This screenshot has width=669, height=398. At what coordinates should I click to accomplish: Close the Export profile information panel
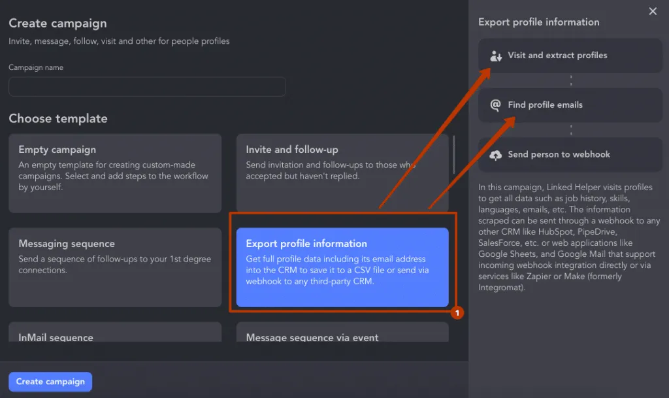point(653,12)
